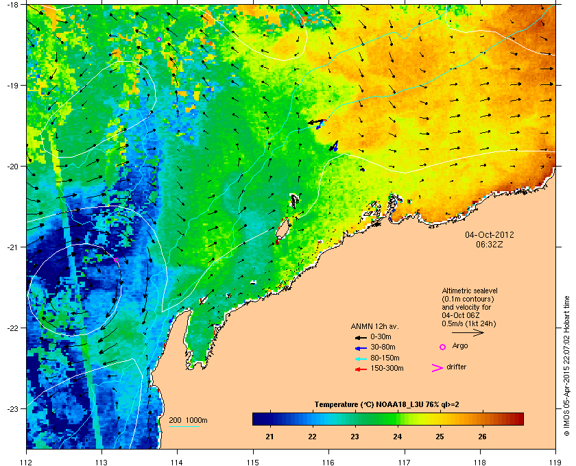The height and width of the screenshot is (466, 576).
Task: Click the latitude axis label -19
Action: pos(14,85)
